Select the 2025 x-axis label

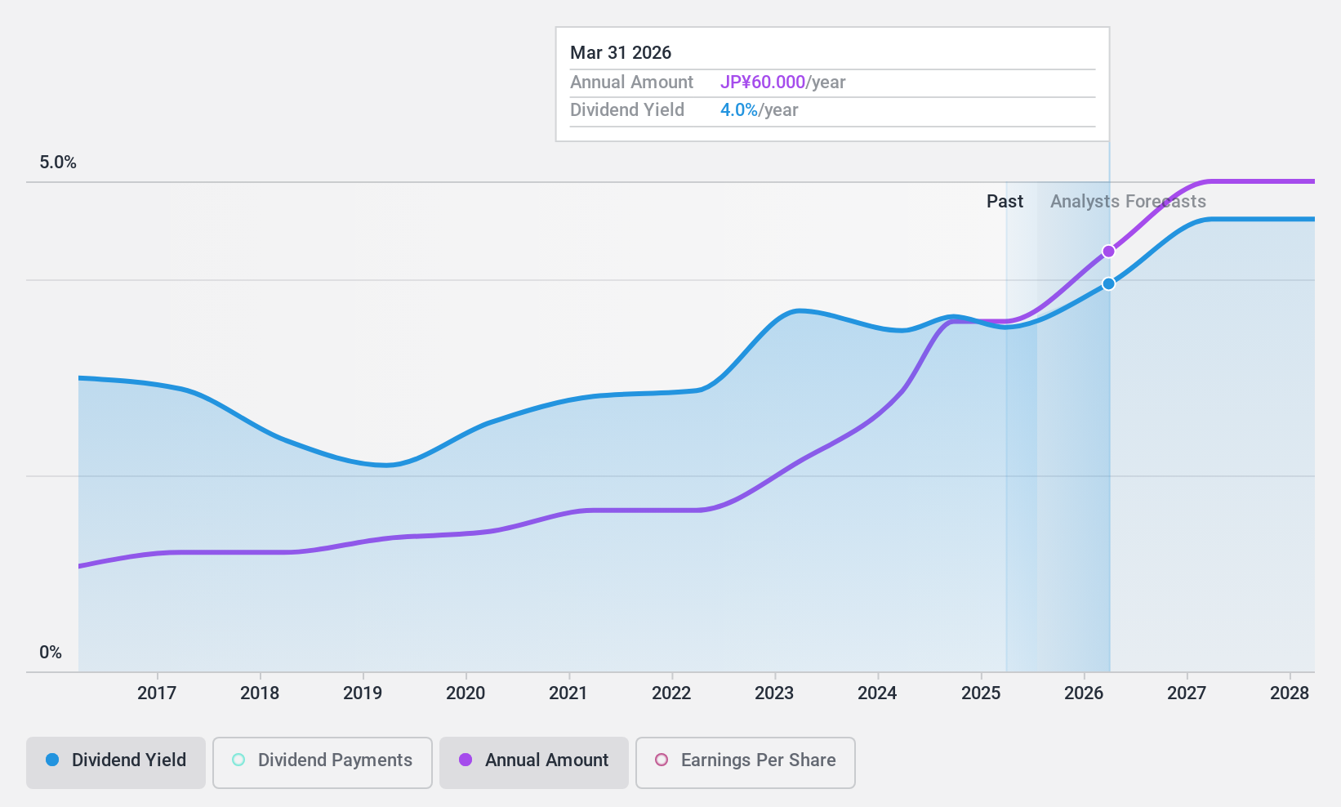click(981, 693)
